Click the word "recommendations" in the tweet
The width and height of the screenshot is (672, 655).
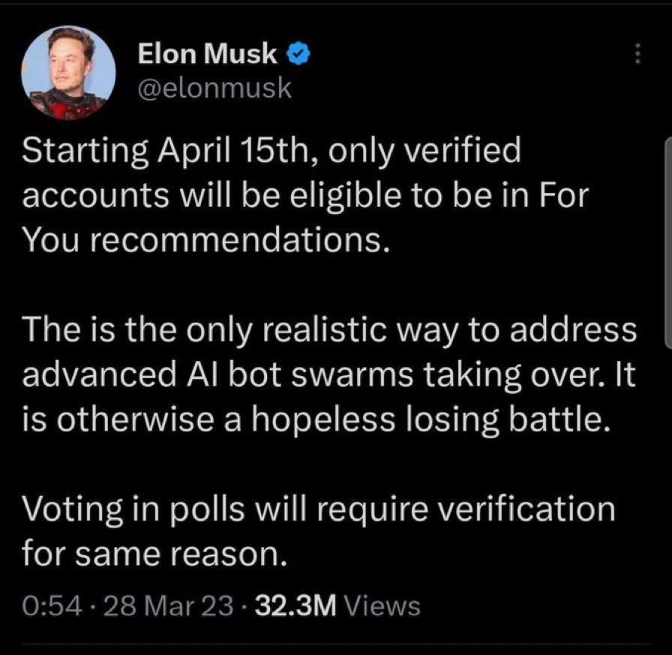234,239
